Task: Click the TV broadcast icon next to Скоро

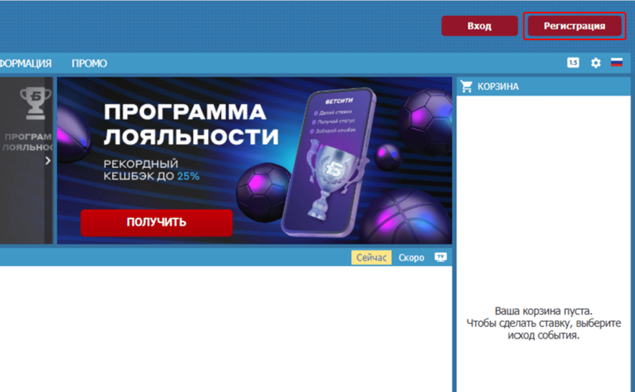Action: click(x=440, y=257)
